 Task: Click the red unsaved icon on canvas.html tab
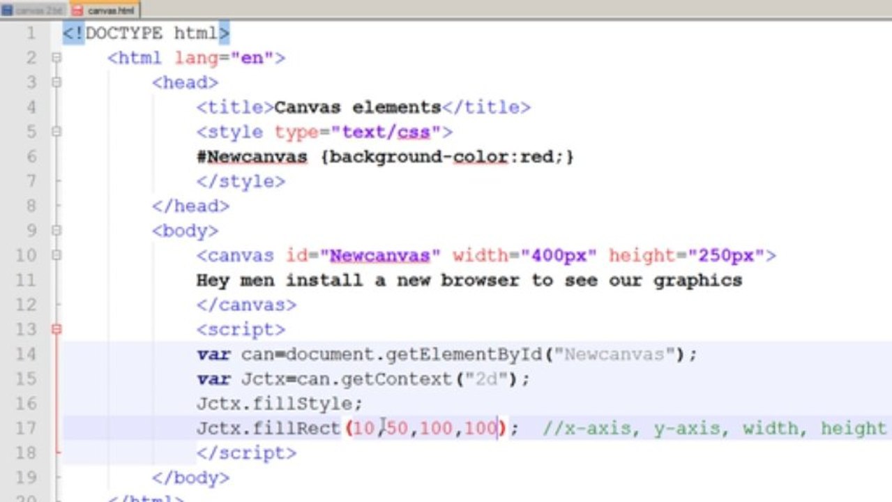click(77, 10)
